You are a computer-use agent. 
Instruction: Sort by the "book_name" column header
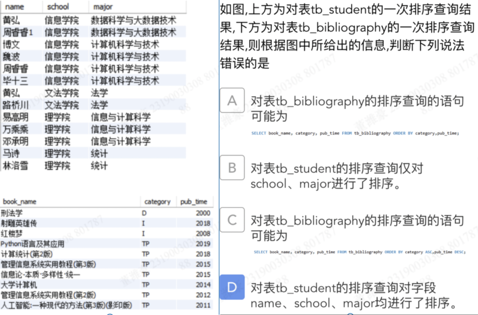click(20, 202)
